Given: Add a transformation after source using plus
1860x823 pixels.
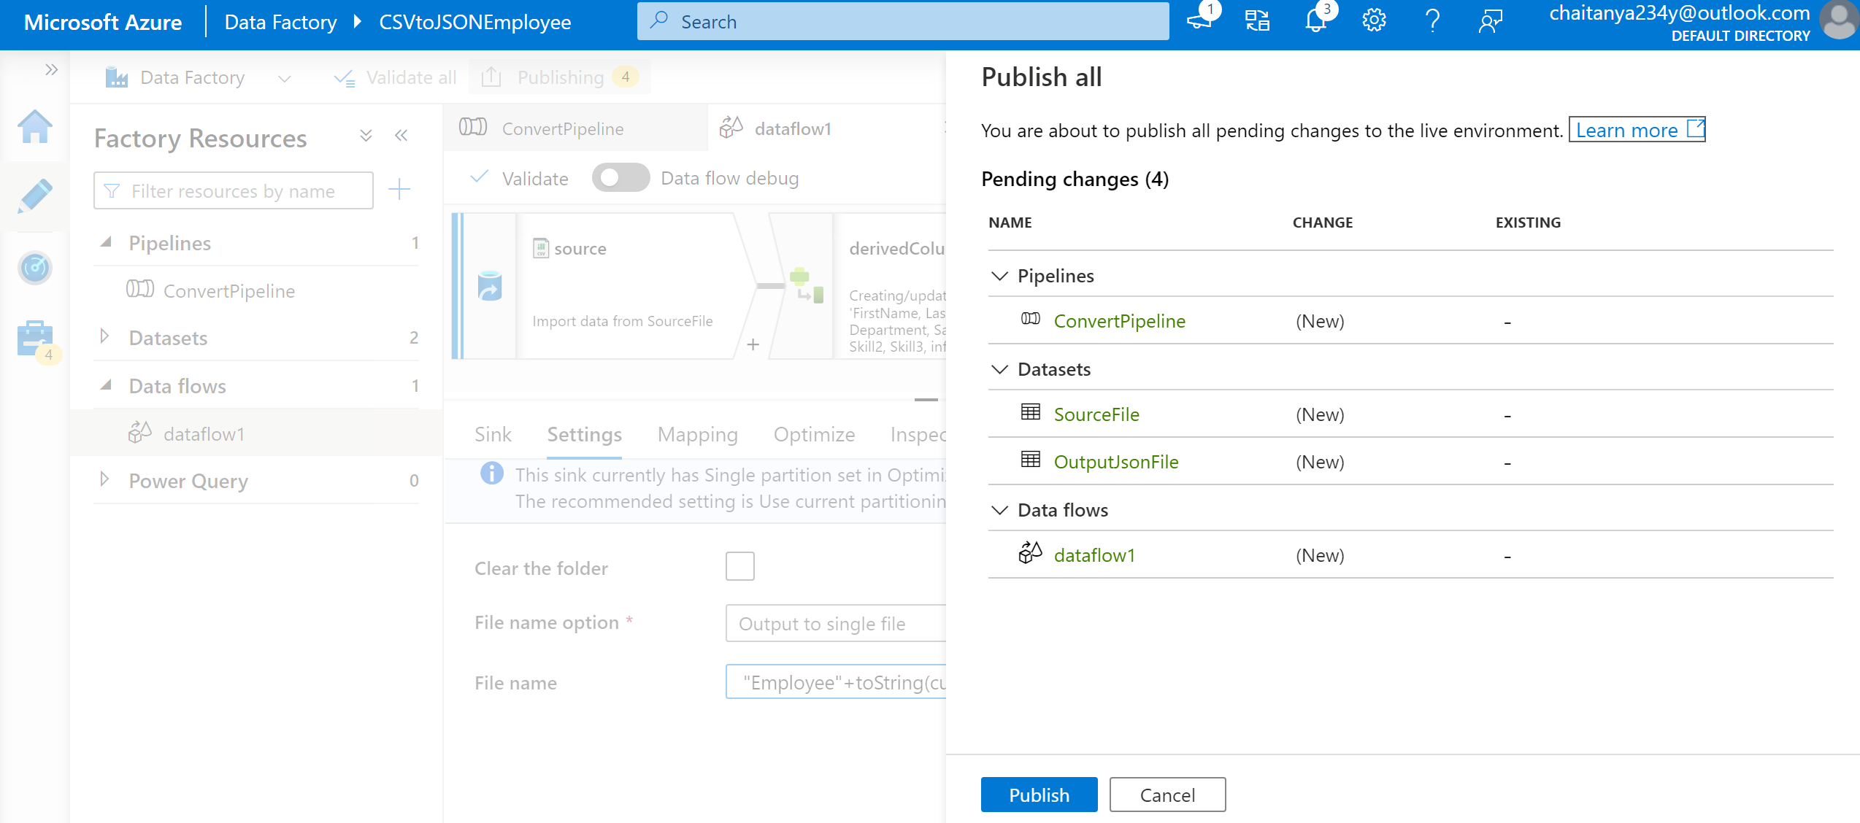Looking at the screenshot, I should (753, 344).
